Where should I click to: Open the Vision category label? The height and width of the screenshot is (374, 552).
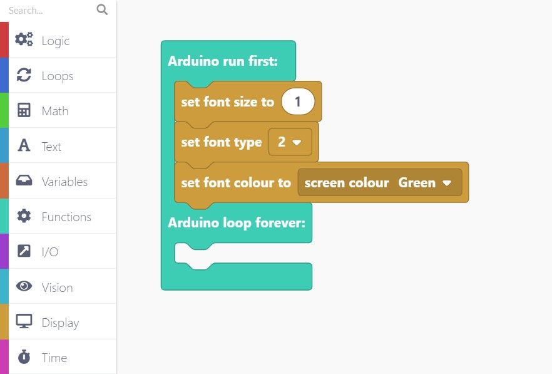pyautogui.click(x=57, y=288)
